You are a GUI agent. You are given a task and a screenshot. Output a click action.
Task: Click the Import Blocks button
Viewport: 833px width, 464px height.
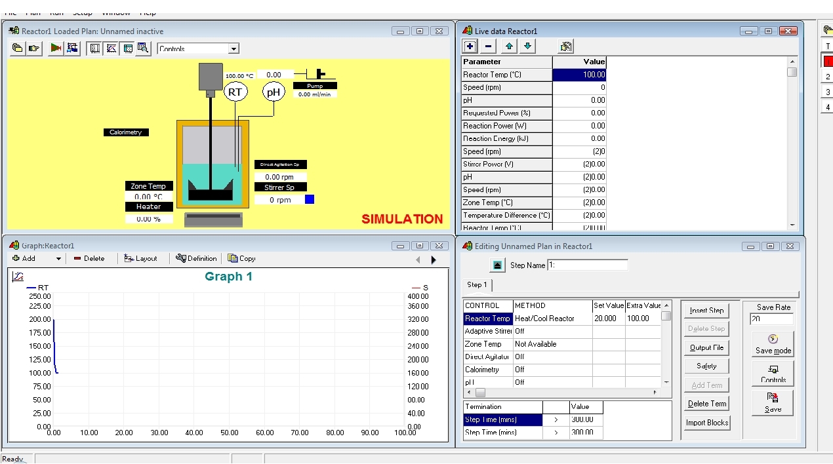click(x=706, y=423)
